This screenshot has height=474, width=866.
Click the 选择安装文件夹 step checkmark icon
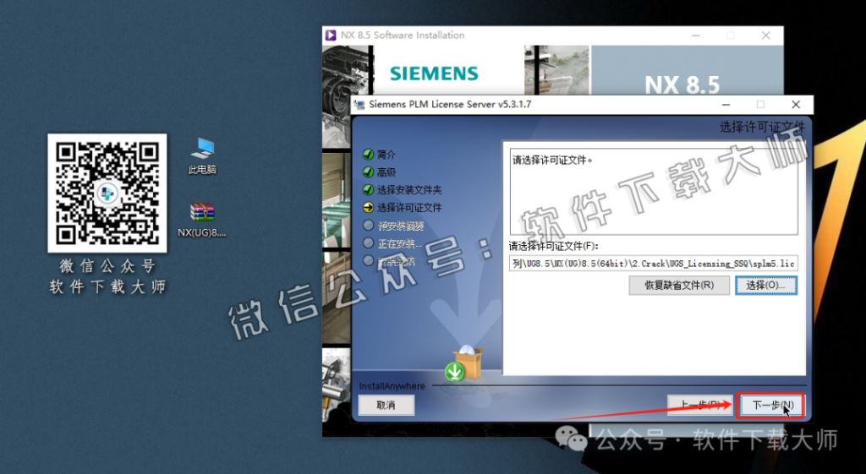[369, 190]
